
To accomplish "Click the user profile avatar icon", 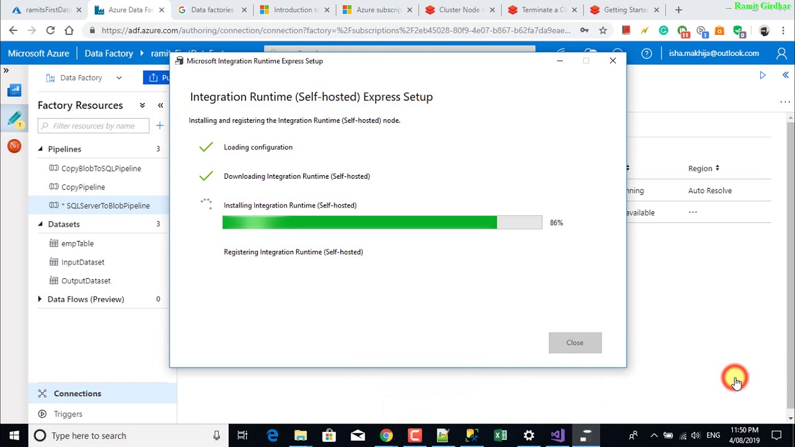I will (x=782, y=53).
